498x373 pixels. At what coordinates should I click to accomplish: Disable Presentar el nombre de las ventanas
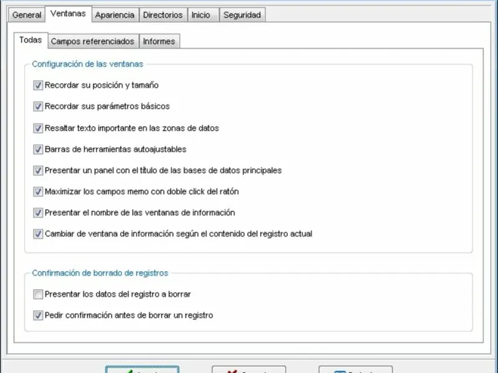coord(38,213)
